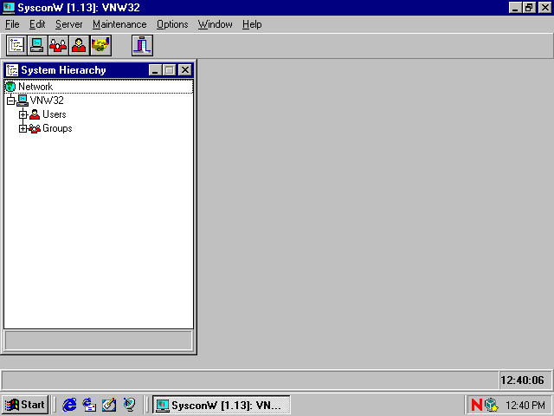Click the VNW32 server icon in tree
This screenshot has width=554, height=416.
[23, 101]
